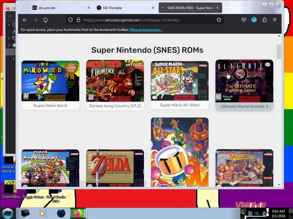Open Donkey Kong Country cover image

click(115, 81)
